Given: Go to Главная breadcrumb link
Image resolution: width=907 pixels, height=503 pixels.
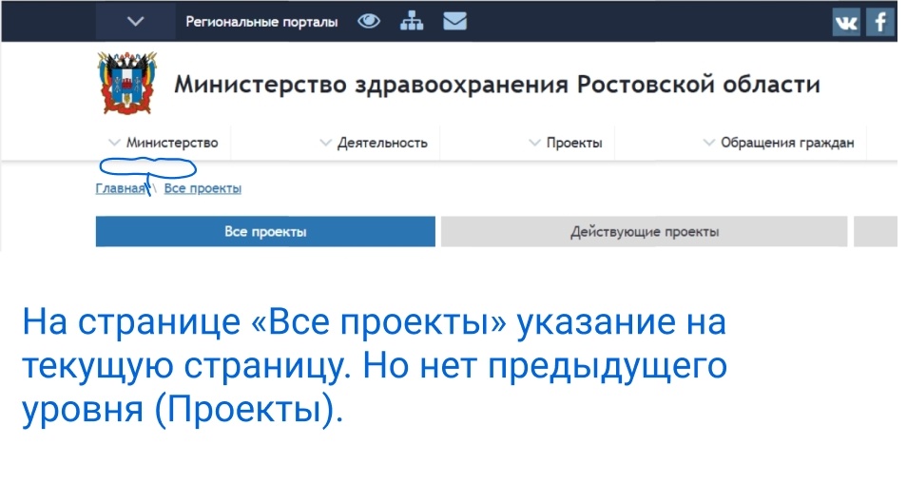Looking at the screenshot, I should pos(120,188).
